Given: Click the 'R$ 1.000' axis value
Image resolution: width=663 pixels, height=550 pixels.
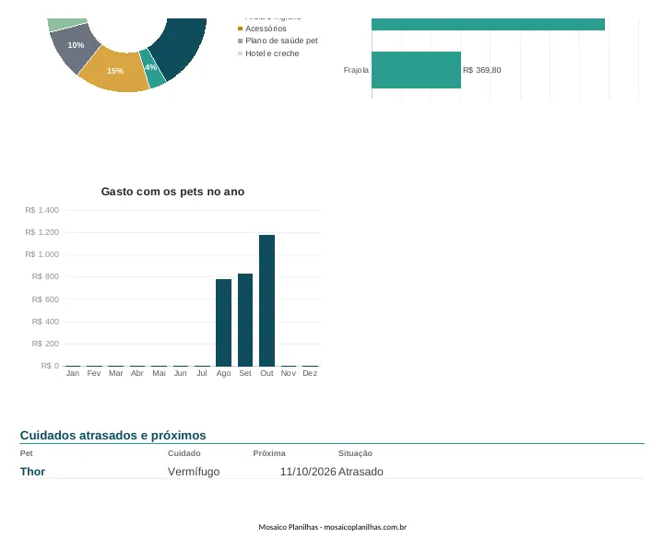Looking at the screenshot, I should [x=41, y=254].
